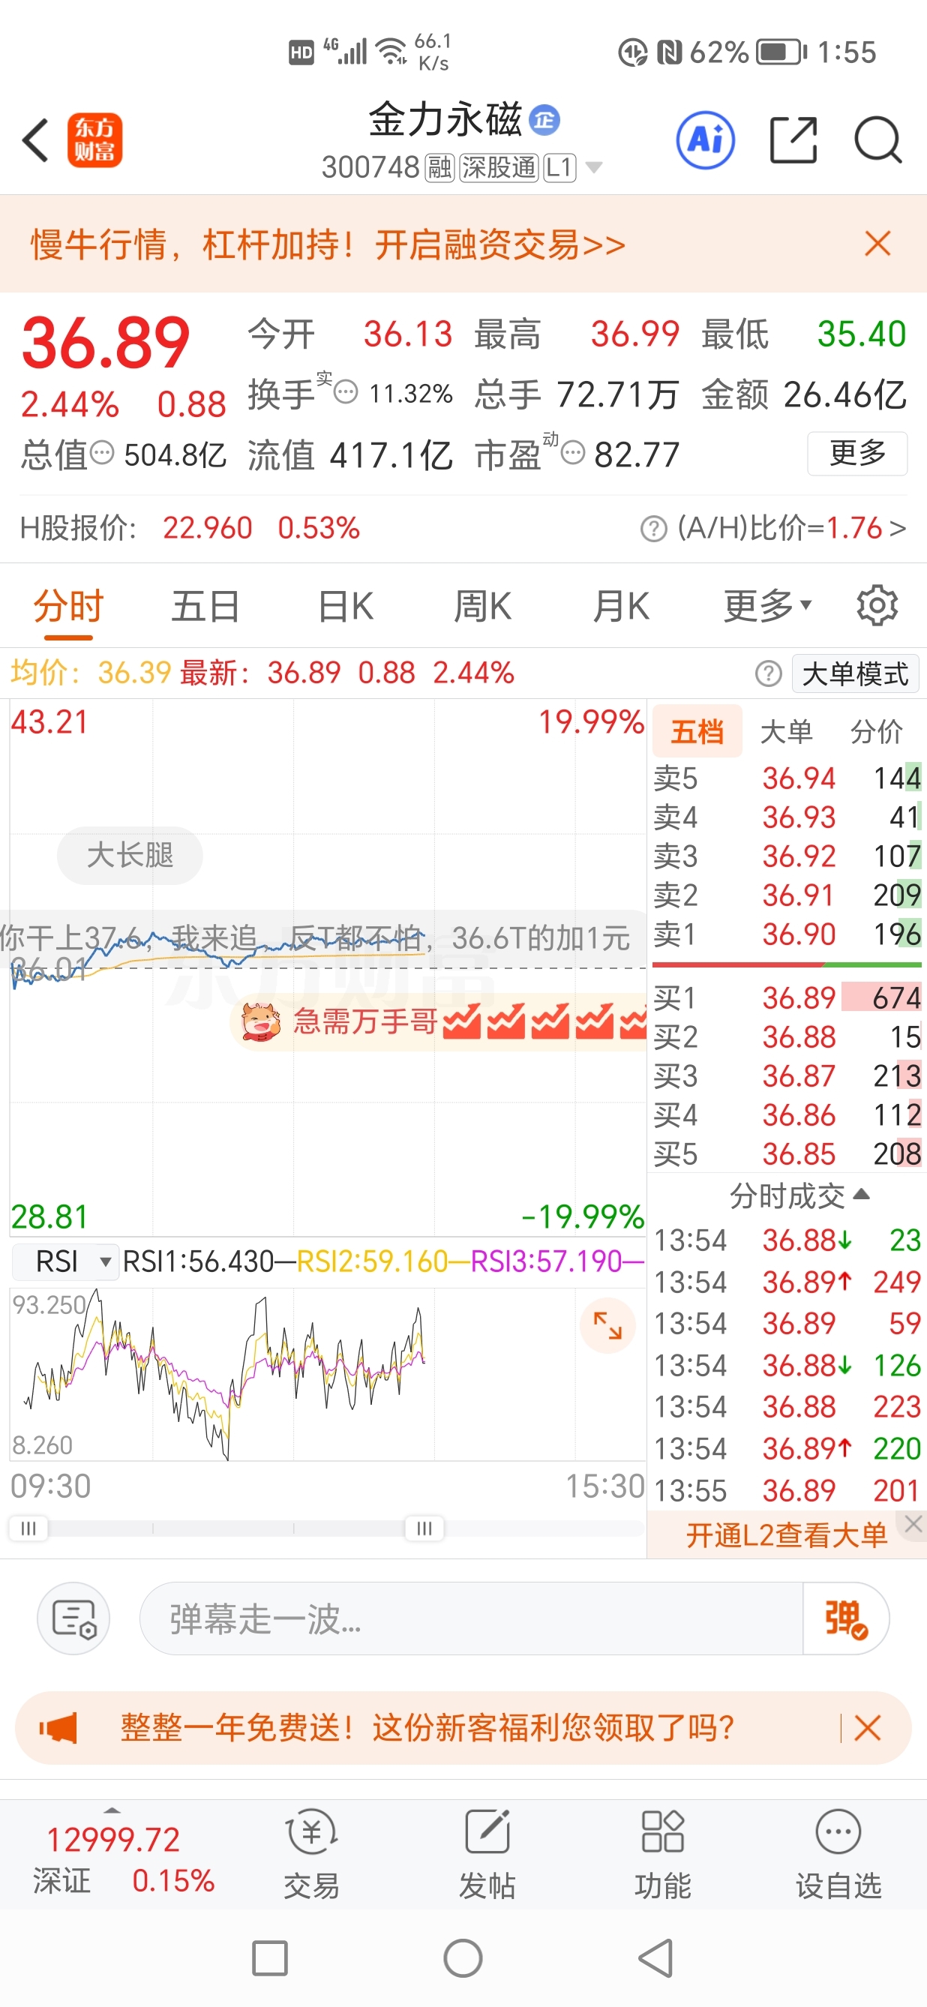927x2007 pixels.
Task: Open 慢牛行情 融资交易 banner link
Action: 327,244
